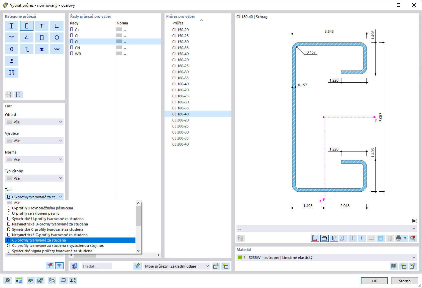Select section CL 200-40
This screenshot has width=422, height=288.
pyautogui.click(x=198, y=144)
